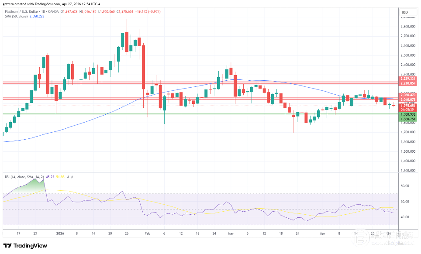This screenshot has width=421, height=254.
Task: Click the TradingView logo icon
Action: [x=7, y=245]
